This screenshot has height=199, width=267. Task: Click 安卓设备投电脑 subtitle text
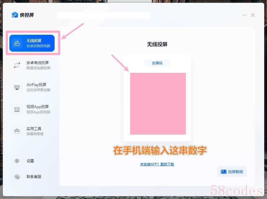tap(38, 46)
